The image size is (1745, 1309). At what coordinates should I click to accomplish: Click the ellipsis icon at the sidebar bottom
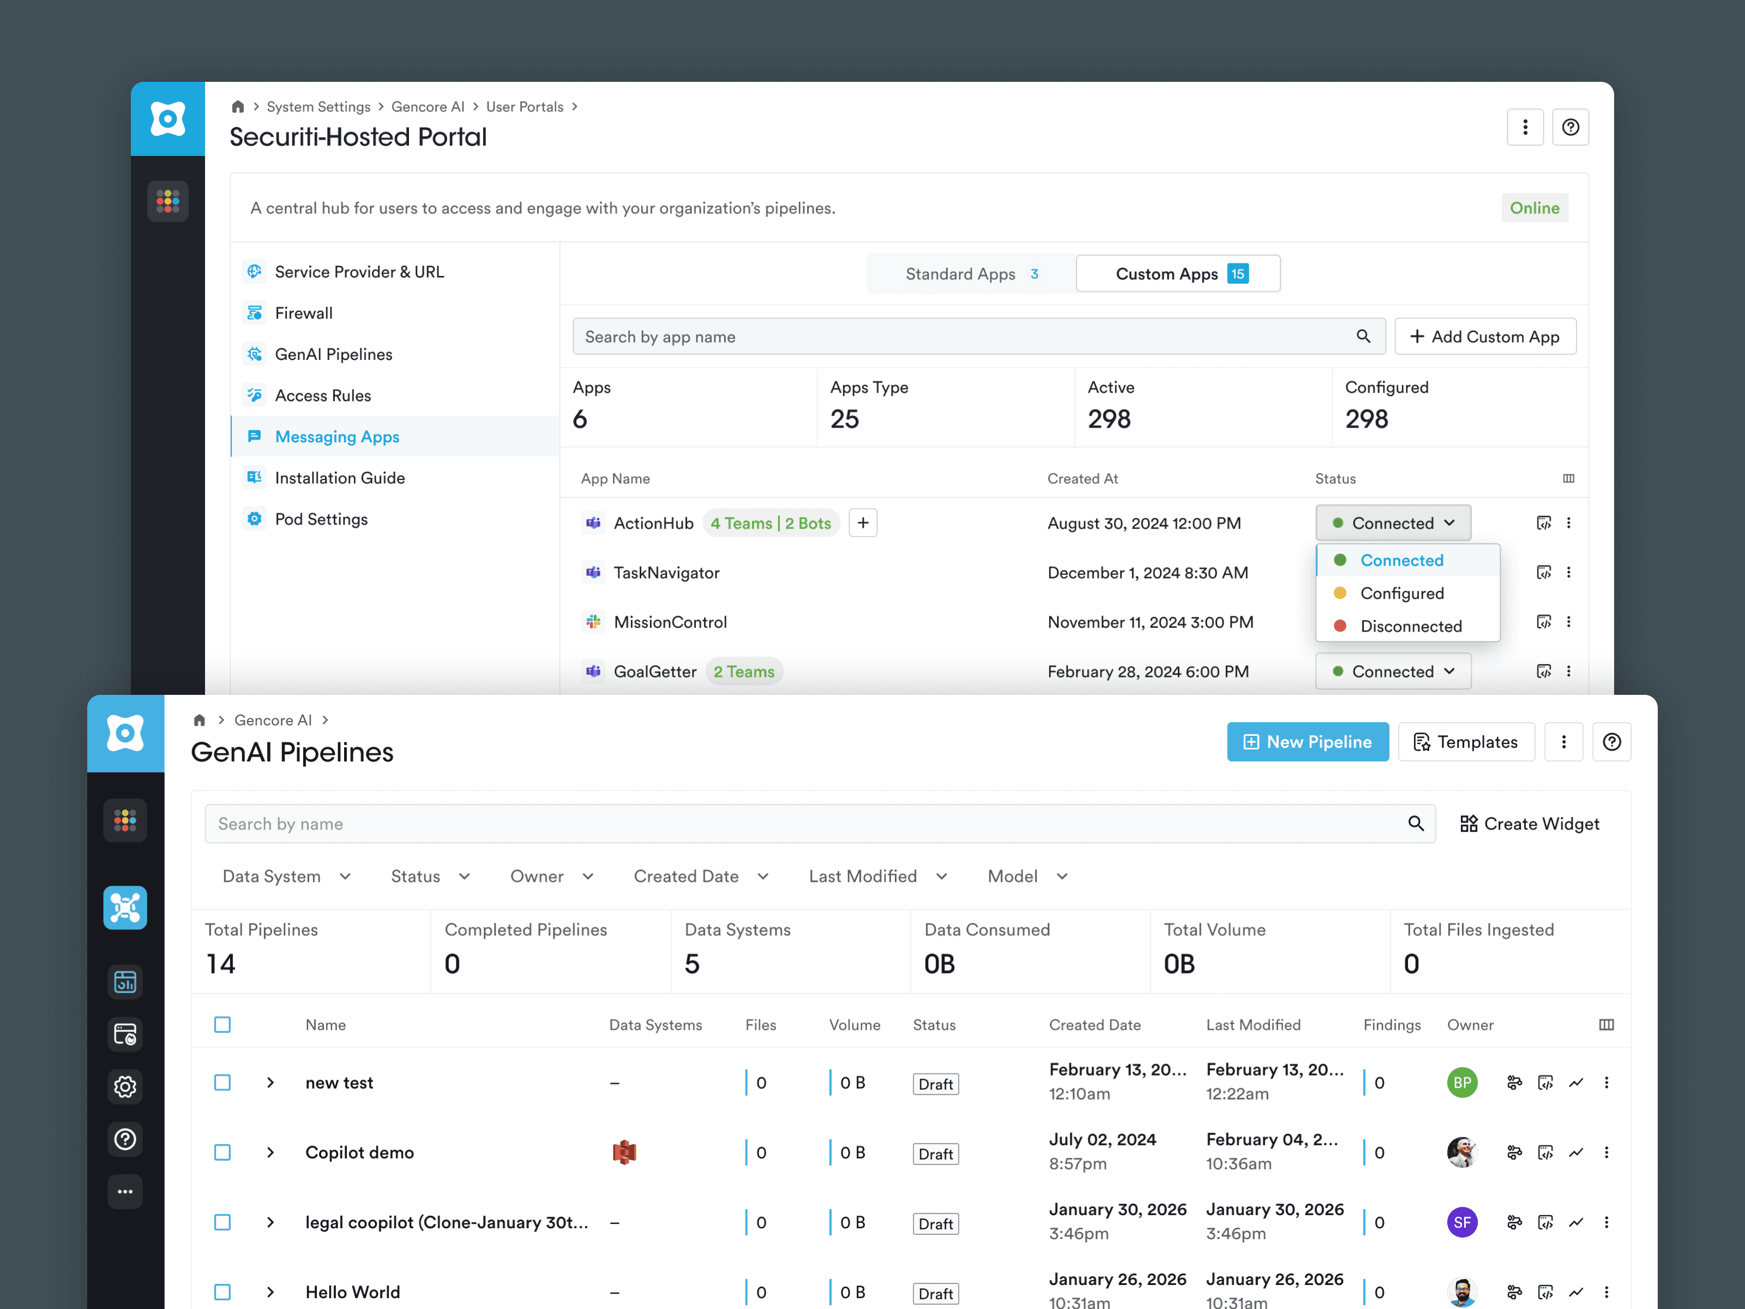[x=125, y=1191]
